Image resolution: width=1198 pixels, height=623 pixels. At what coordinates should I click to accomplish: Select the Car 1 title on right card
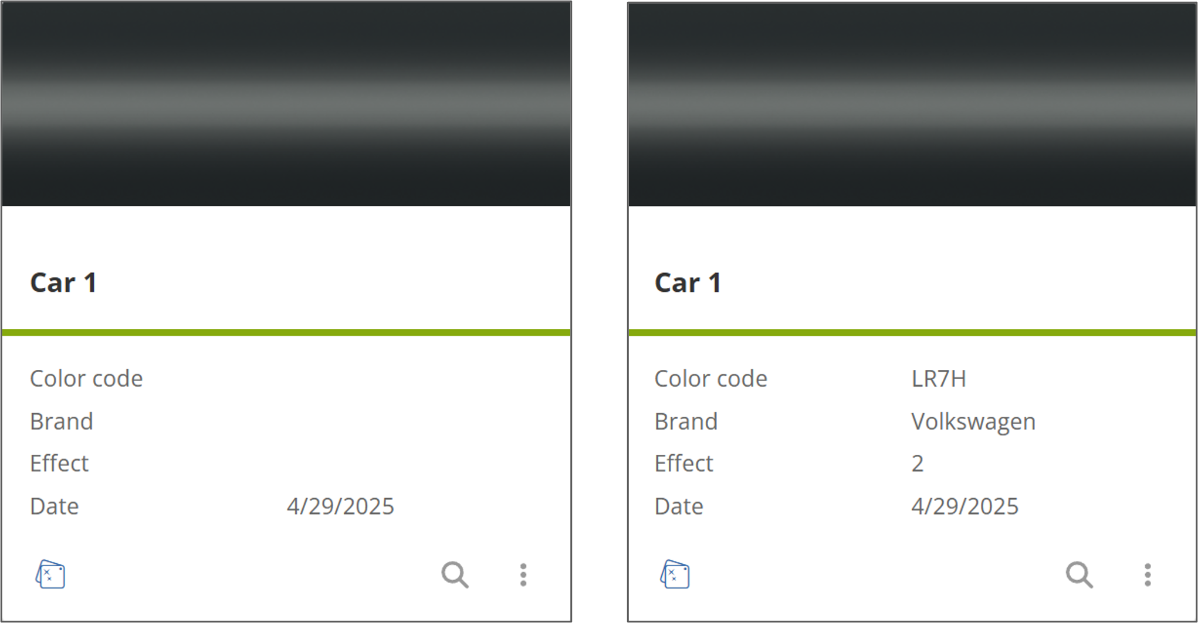click(x=688, y=283)
